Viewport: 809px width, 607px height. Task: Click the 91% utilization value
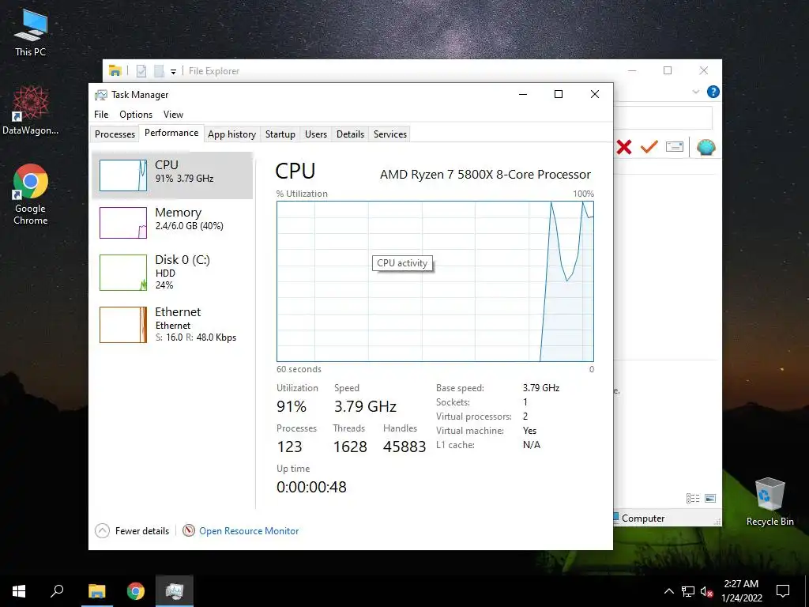[292, 406]
